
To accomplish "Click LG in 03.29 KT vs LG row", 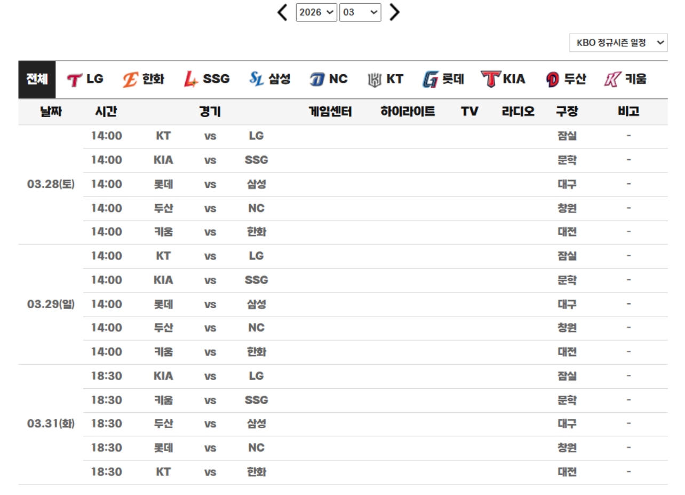I will 256,256.
